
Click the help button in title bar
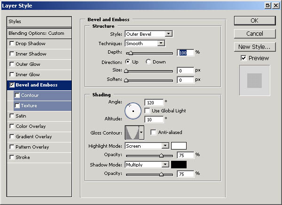[267, 5]
